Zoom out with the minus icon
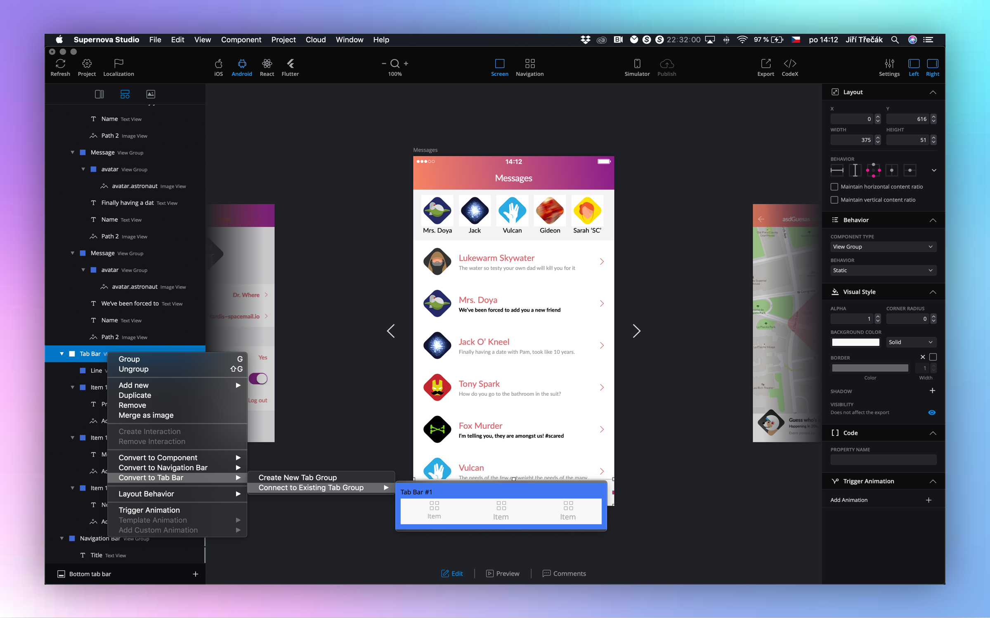The image size is (990, 618). pyautogui.click(x=384, y=63)
